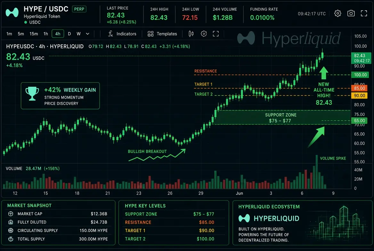The height and width of the screenshot is (251, 374).
Task: Open the settings gear icon
Action: tap(337, 13)
